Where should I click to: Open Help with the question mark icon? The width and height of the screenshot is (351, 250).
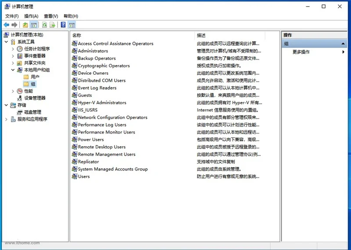[x=63, y=25]
